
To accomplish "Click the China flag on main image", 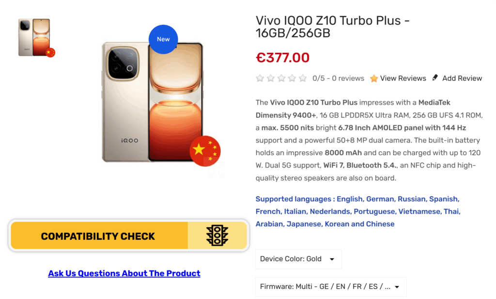I will 205,151.
